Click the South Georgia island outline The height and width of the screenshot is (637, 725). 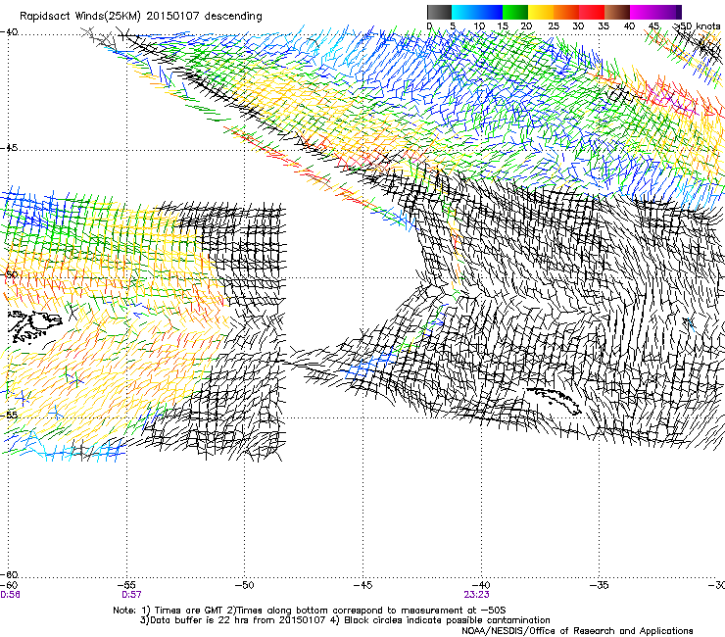tap(553, 400)
